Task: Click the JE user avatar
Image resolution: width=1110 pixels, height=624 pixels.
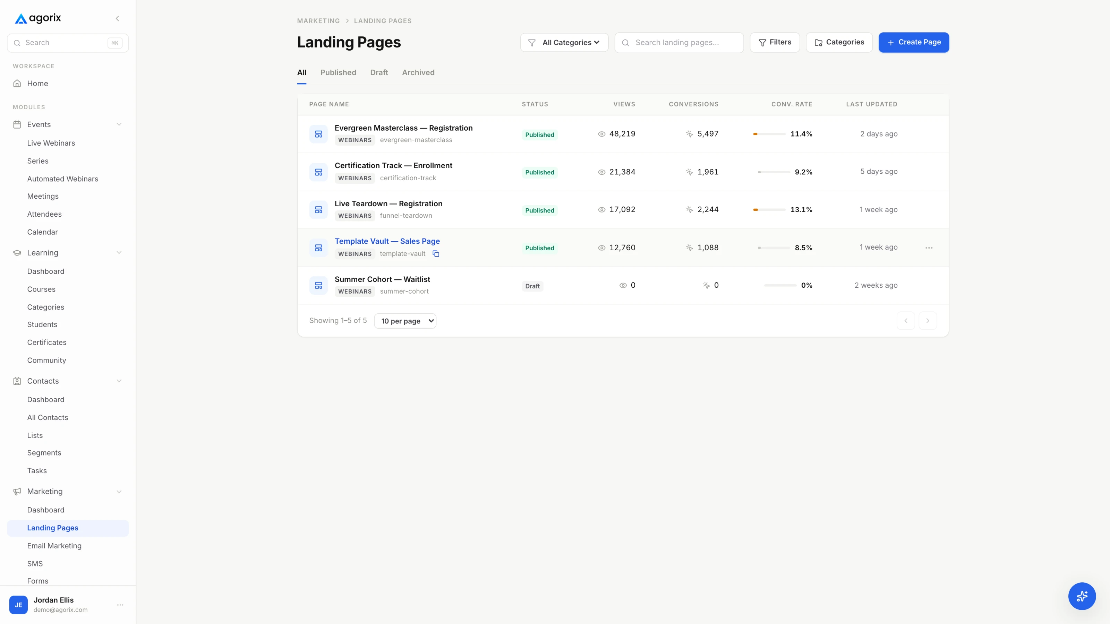Action: coord(18,605)
